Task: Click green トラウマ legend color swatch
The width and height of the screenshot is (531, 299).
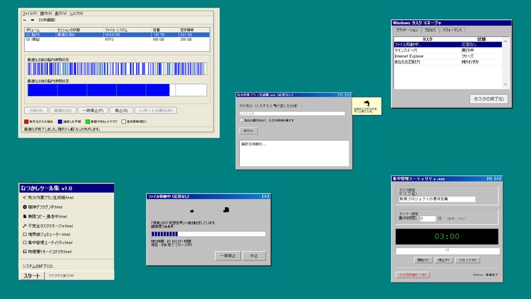Action: click(x=88, y=121)
